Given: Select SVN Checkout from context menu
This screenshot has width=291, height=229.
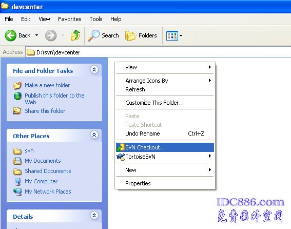Looking at the screenshot, I should (x=165, y=147).
